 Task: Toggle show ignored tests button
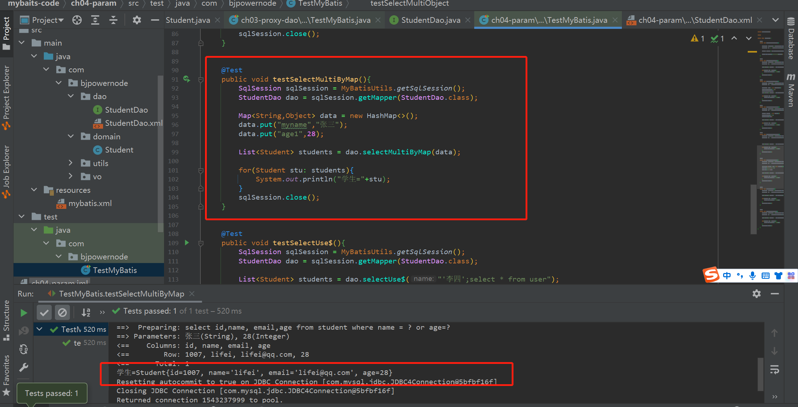[x=62, y=313]
